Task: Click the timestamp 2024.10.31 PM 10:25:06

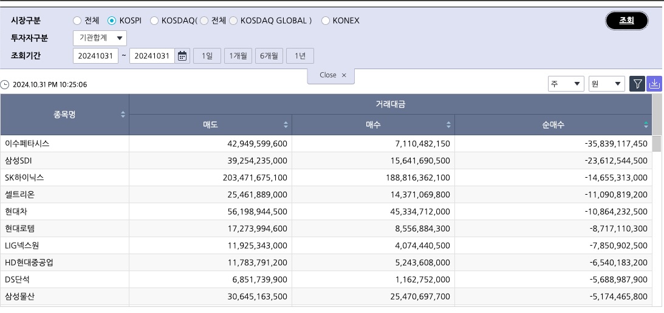Action: point(50,84)
